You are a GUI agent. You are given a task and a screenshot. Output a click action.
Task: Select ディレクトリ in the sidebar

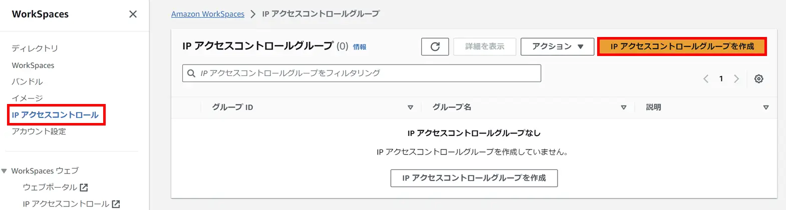tap(35, 48)
